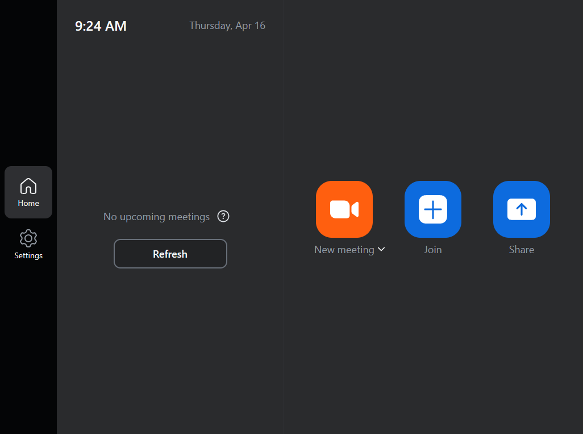Viewport: 583px width, 434px height.
Task: Open Settings from the sidebar gear
Action: 28,245
